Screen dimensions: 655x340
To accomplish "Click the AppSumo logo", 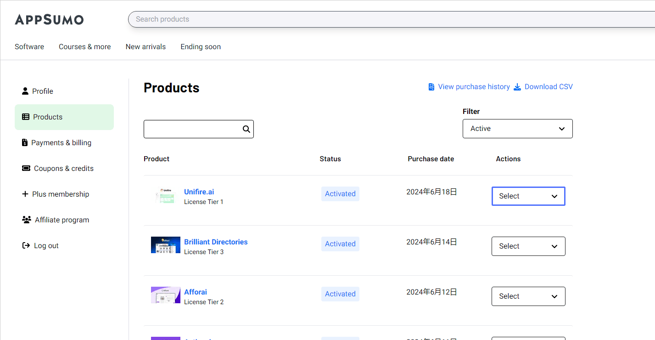I will click(49, 19).
